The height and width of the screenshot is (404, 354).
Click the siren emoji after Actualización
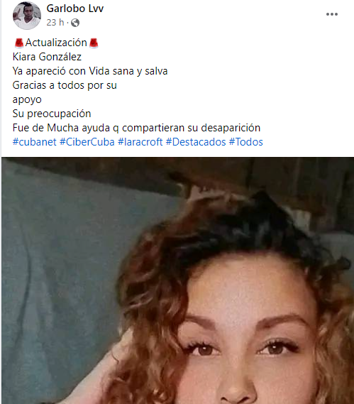pos(94,43)
